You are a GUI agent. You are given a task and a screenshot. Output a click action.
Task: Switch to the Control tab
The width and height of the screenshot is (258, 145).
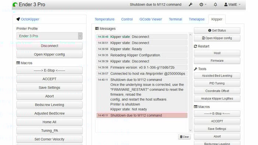coord(127,19)
